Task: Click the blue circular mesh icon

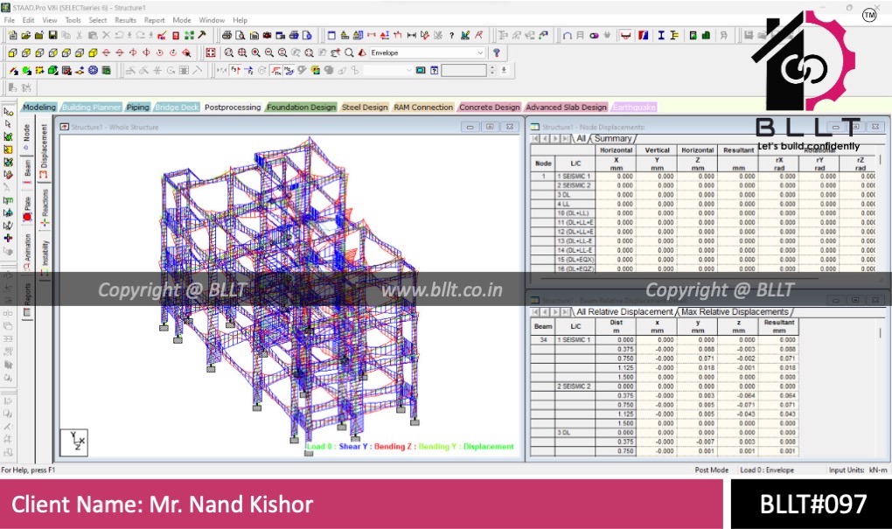Action: click(x=93, y=71)
